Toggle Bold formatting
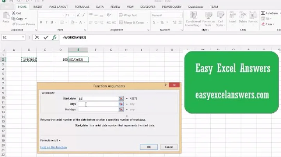 pyautogui.click(x=41, y=22)
